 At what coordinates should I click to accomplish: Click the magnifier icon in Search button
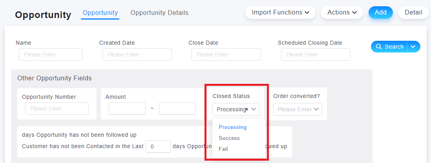click(x=378, y=47)
